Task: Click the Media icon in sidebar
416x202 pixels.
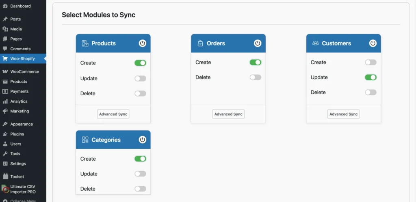Action: pos(5,29)
